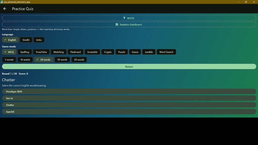Select Urdu language chip
Image resolution: width=258 pixels, height=145 pixels.
coord(39,40)
